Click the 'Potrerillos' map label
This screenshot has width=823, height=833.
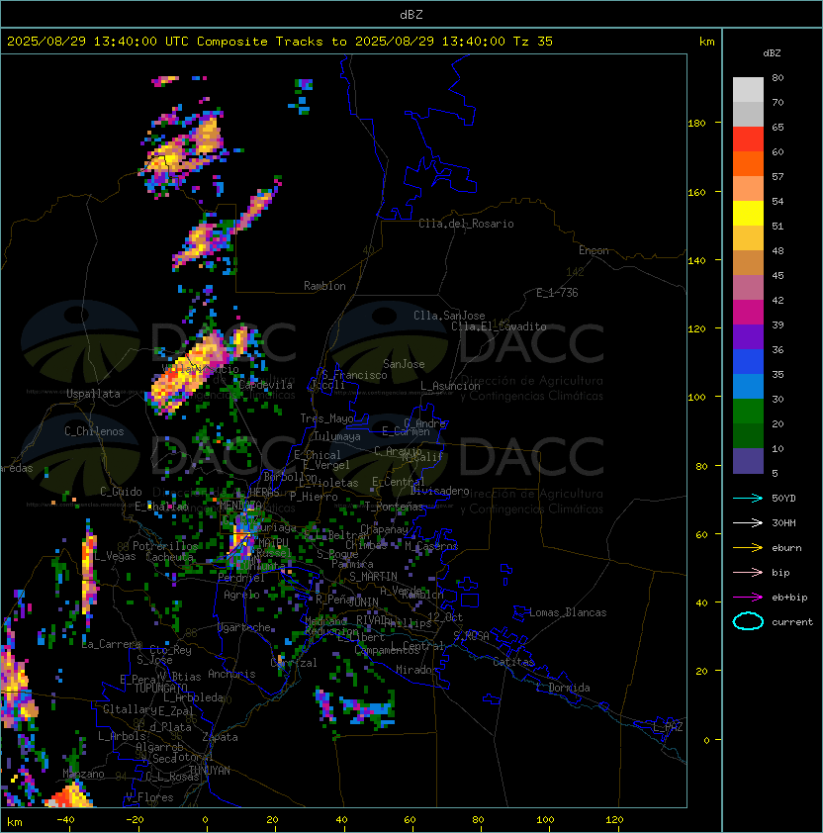click(165, 546)
